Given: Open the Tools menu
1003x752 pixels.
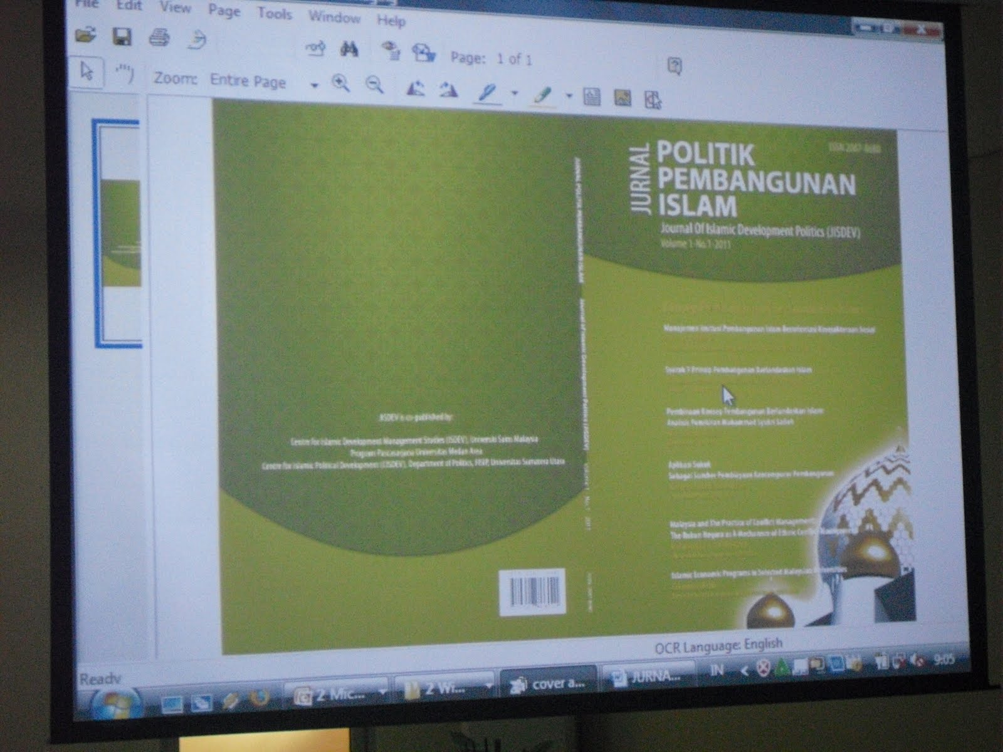Looking at the screenshot, I should [x=275, y=14].
